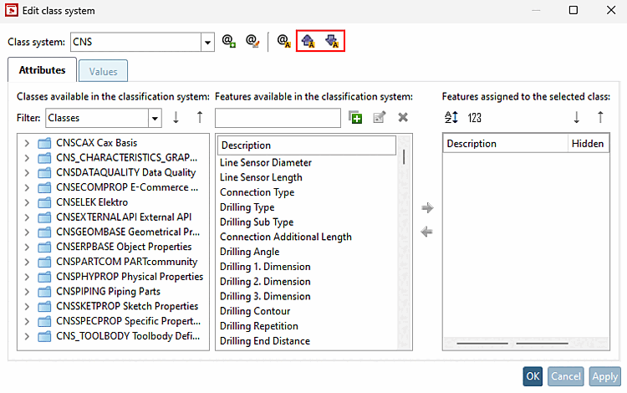Open the Class system dropdown

point(207,43)
